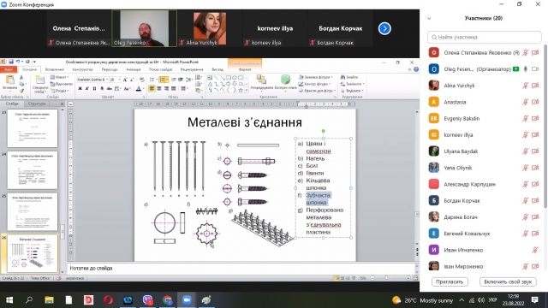548x308 pixels.
Task: Select the font color icon with the letter A
Action: point(139,89)
